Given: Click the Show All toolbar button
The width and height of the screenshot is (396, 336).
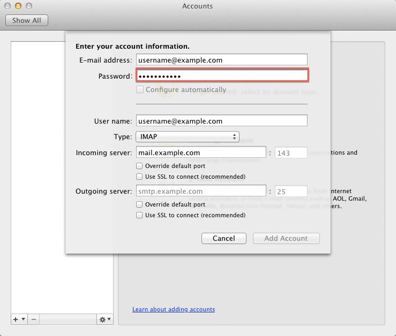Looking at the screenshot, I should click(27, 20).
